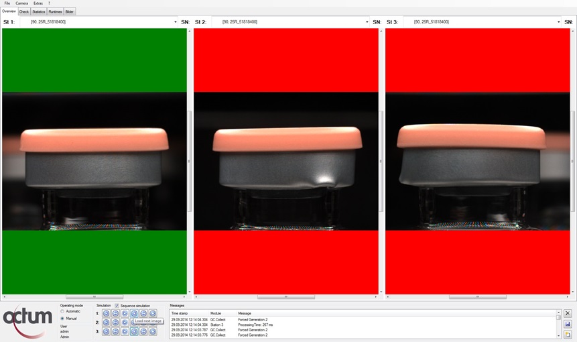Image resolution: width=577 pixels, height=342 pixels.
Task: Click Load next image button in row 1
Action: tap(134, 313)
